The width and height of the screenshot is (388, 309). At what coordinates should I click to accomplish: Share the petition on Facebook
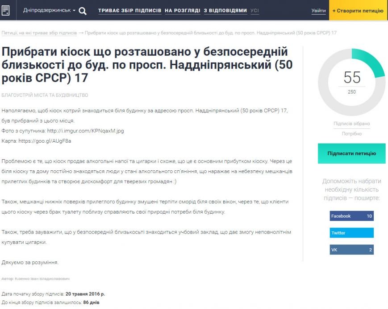[352, 216]
